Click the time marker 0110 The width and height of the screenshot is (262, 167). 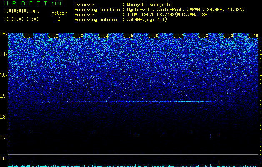253,36
